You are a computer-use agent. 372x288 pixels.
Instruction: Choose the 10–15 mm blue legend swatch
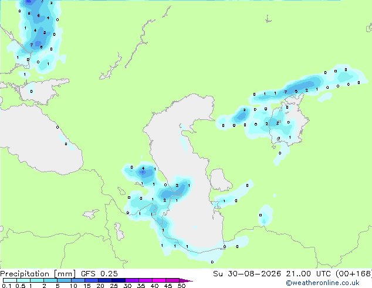(77, 280)
